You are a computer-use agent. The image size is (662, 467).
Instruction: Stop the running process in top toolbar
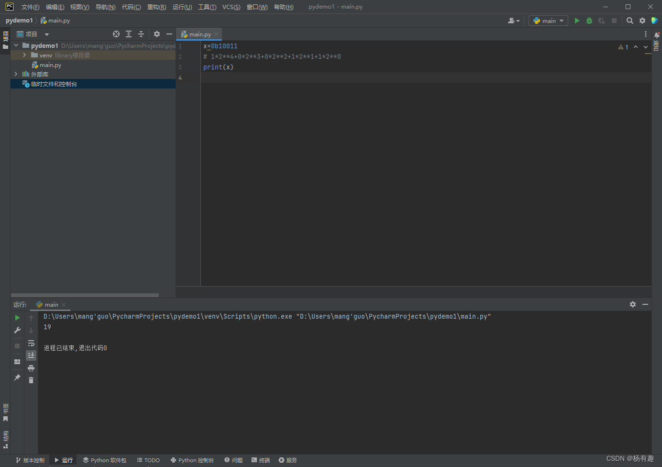click(614, 21)
